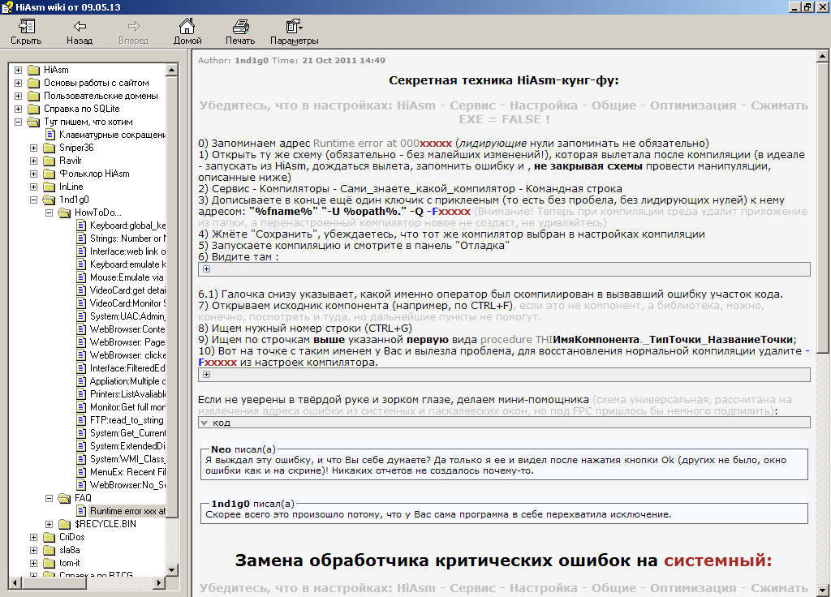Screen dimensions: 831x597
Task: Open the 'Справка по SQLite' topic
Action: (81, 109)
